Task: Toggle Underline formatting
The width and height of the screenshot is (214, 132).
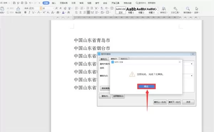Action: (33, 13)
